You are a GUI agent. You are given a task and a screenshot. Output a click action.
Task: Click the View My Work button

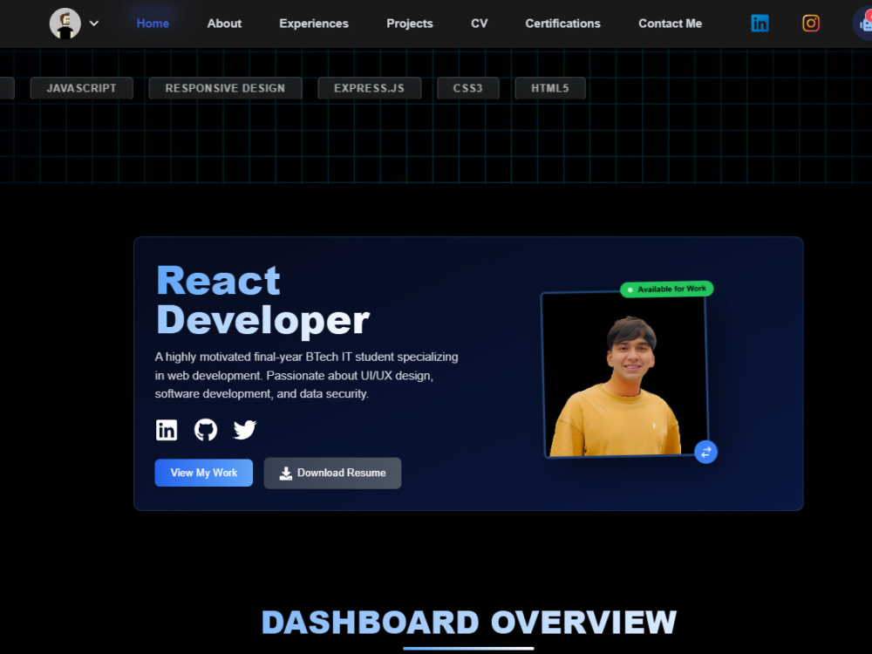click(203, 473)
